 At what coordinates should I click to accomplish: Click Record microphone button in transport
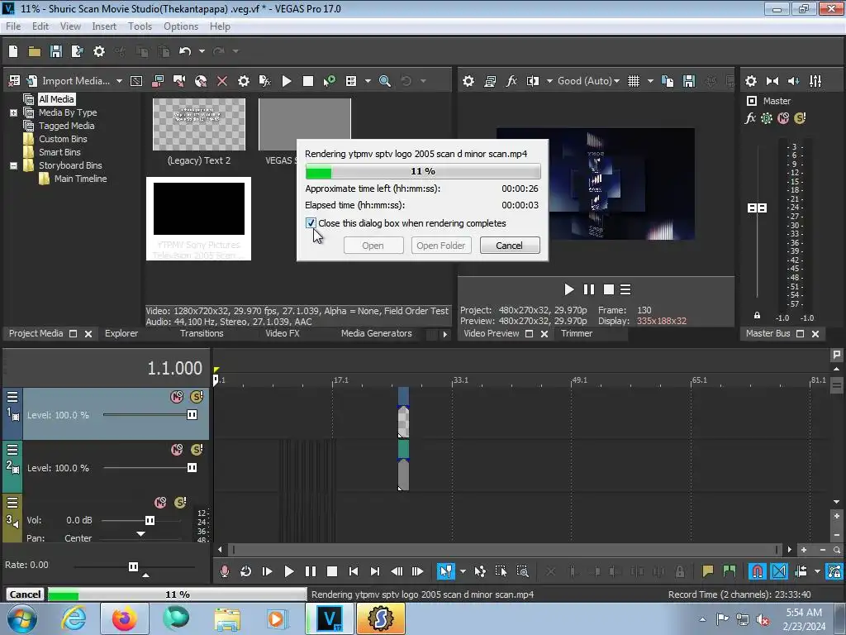coord(225,571)
